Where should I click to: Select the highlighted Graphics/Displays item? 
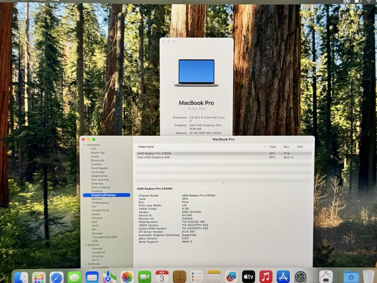tap(107, 195)
